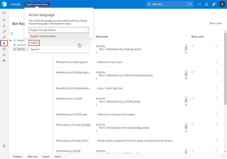Image resolution: width=227 pixels, height=159 pixels.
Task: Select French from the language list
Action: click(x=34, y=43)
